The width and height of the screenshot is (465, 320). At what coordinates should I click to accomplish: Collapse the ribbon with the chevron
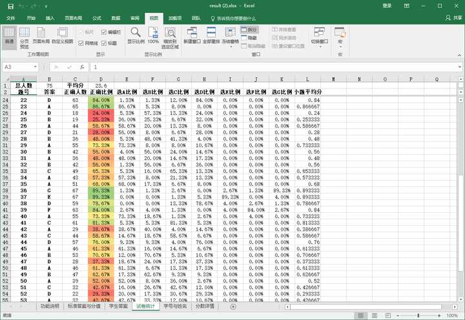[x=459, y=55]
